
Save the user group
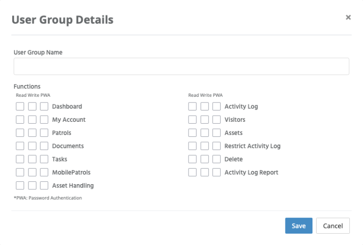[299, 226]
